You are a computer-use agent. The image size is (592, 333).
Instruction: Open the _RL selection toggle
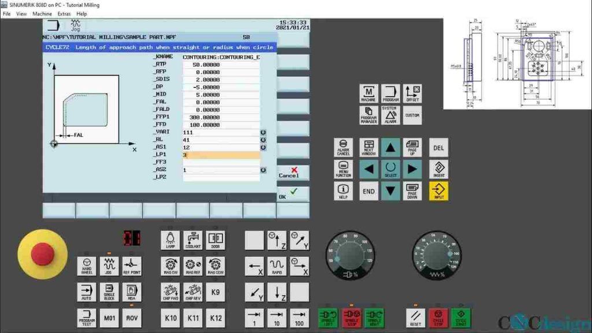(263, 140)
